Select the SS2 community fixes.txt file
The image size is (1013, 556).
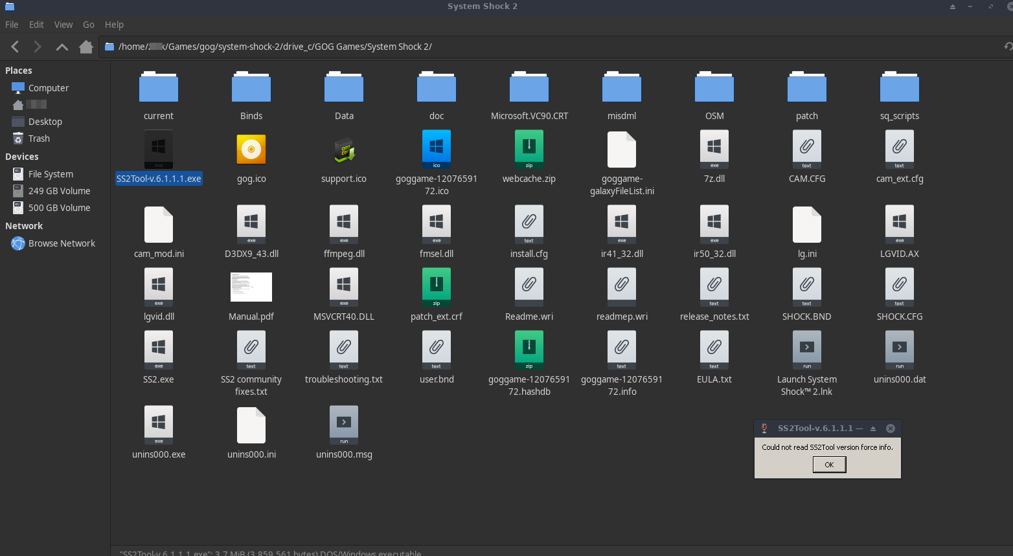pyautogui.click(x=251, y=364)
